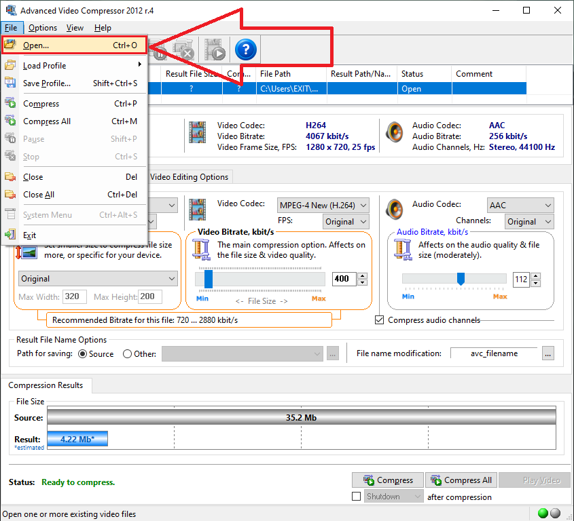
Task: Open the View menu
Action: pyautogui.click(x=75, y=28)
